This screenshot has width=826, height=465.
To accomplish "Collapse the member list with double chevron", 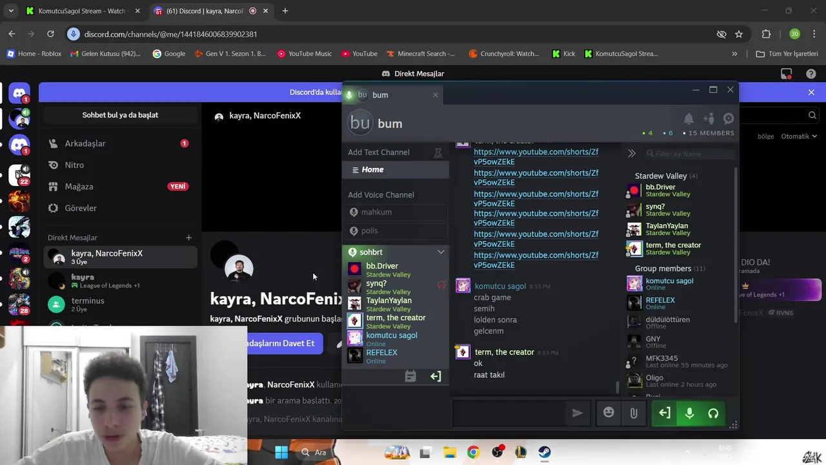I will (x=632, y=153).
